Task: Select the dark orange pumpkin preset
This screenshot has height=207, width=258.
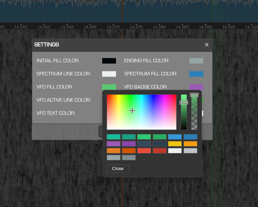Action: click(129, 151)
